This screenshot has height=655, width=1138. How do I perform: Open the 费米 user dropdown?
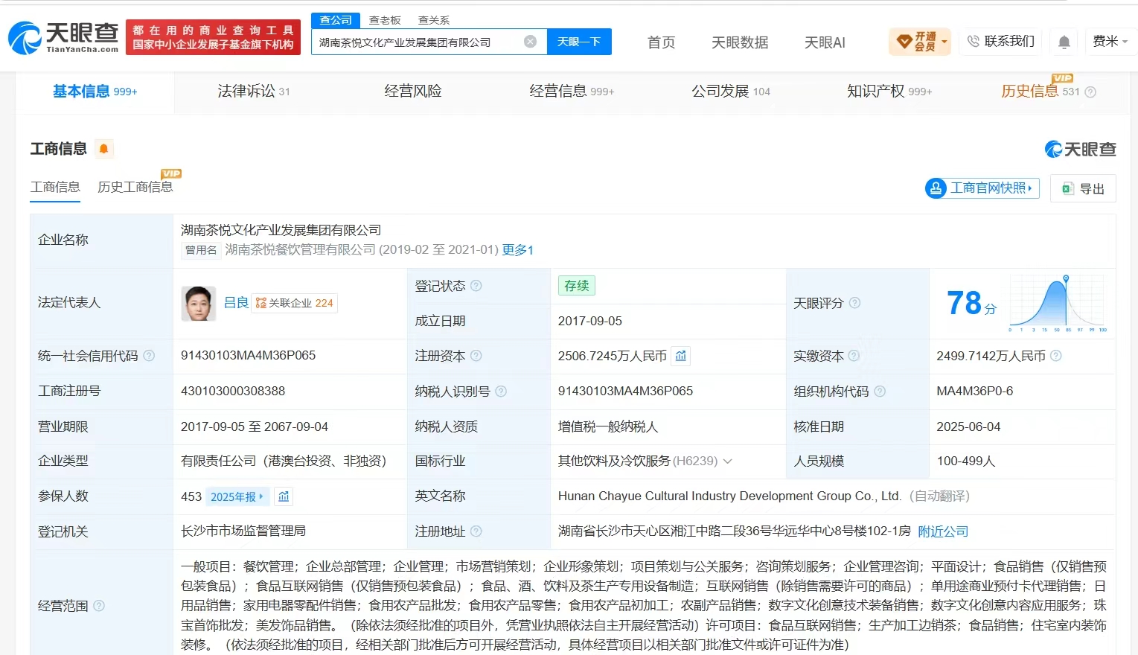[x=1110, y=42]
